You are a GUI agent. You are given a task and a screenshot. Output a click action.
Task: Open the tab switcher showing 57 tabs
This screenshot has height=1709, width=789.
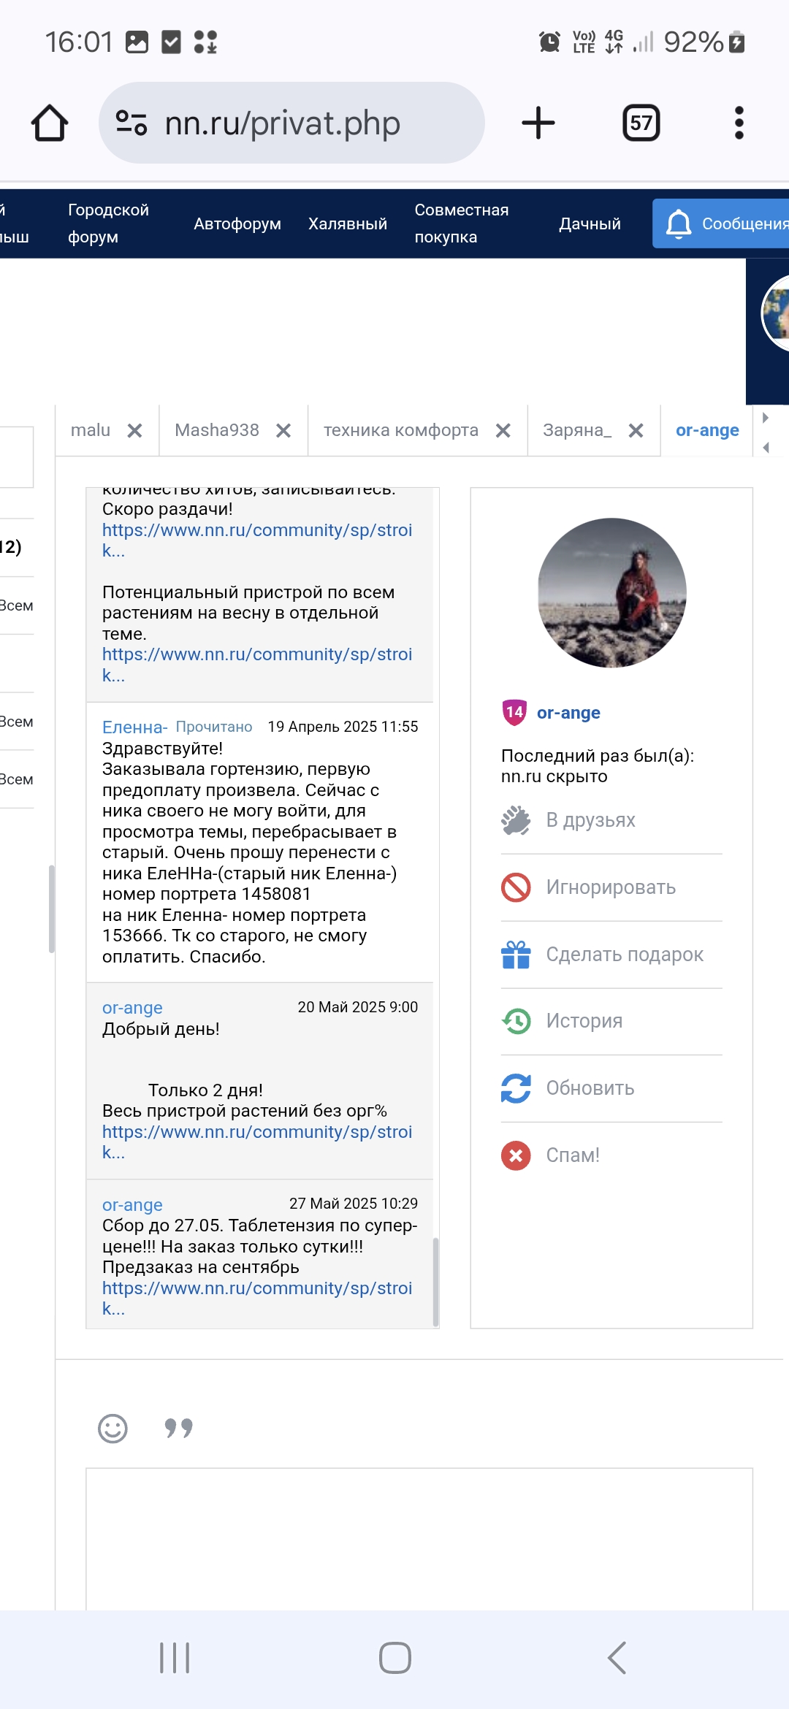(641, 123)
